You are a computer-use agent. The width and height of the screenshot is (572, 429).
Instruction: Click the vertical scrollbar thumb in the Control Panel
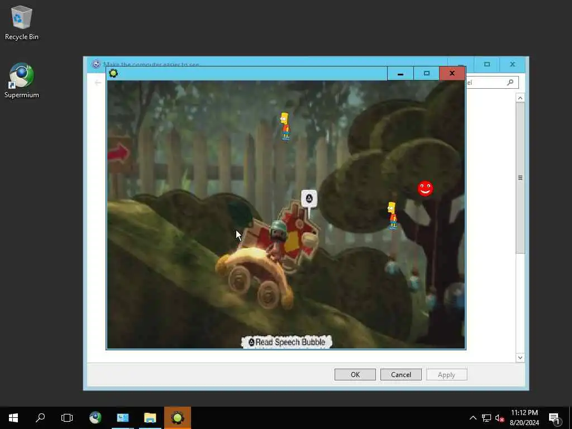[520, 178]
